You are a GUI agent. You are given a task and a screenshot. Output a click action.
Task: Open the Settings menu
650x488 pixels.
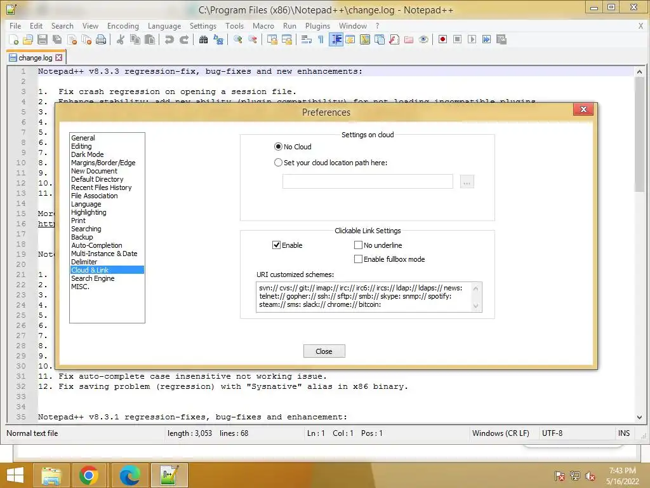(x=203, y=25)
